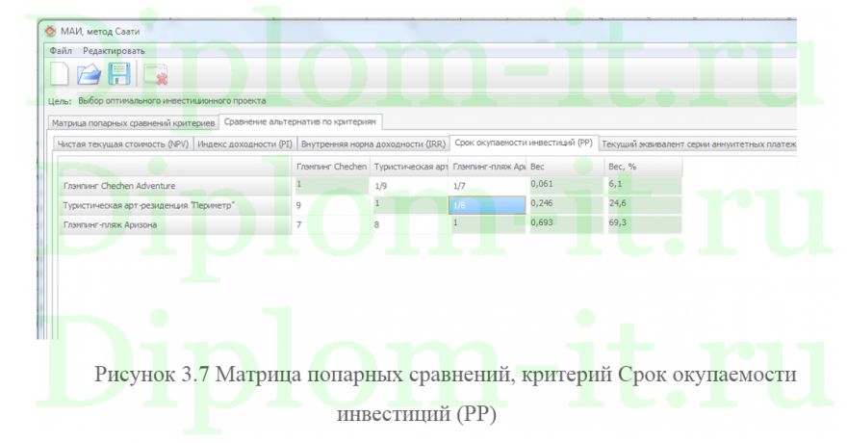Click cell with value 7 in Аризона row

click(331, 224)
